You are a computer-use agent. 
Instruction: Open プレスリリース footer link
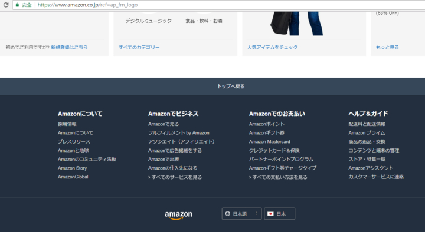pyautogui.click(x=74, y=142)
